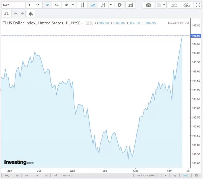Switch chart to candlestick style
This screenshot has width=203, height=179.
pos(83,5)
